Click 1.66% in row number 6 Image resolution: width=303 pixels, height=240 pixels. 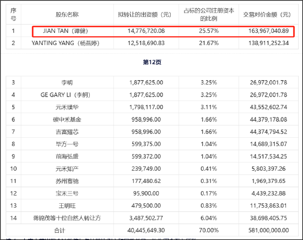click(209, 119)
